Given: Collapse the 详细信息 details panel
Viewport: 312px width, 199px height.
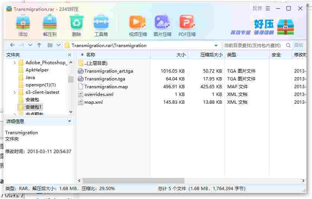Looking at the screenshot, I should point(70,121).
